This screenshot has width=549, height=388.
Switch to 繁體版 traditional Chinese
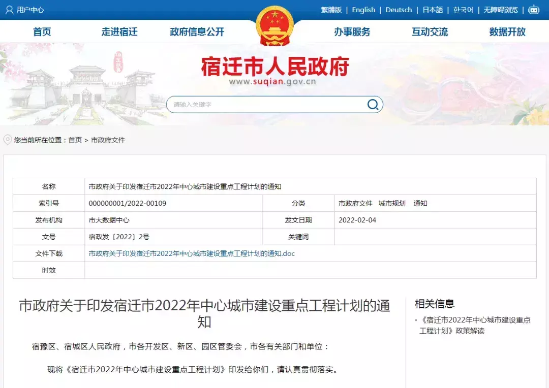click(x=331, y=10)
